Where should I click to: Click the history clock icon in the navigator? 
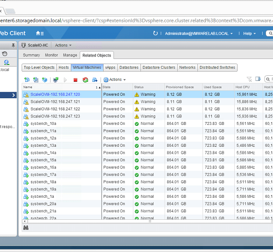(x=5, y=54)
